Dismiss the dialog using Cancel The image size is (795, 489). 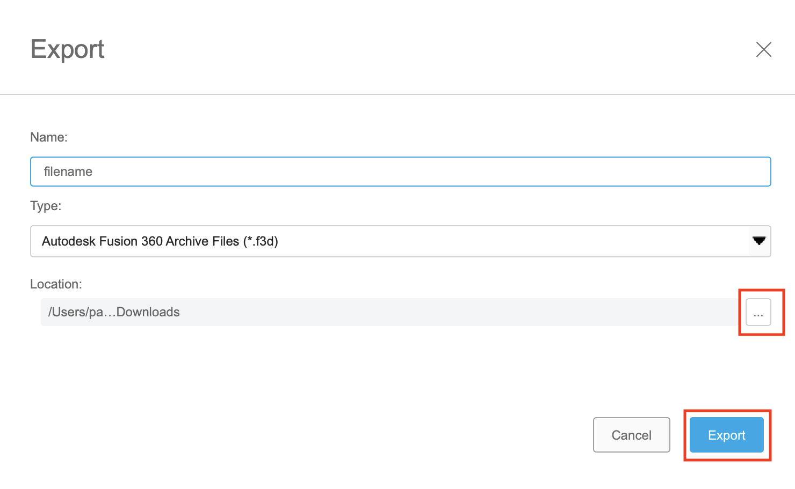[x=631, y=435]
